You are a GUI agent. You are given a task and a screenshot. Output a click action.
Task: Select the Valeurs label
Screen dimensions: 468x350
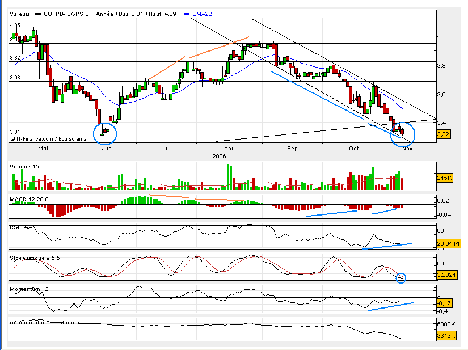pos(20,14)
